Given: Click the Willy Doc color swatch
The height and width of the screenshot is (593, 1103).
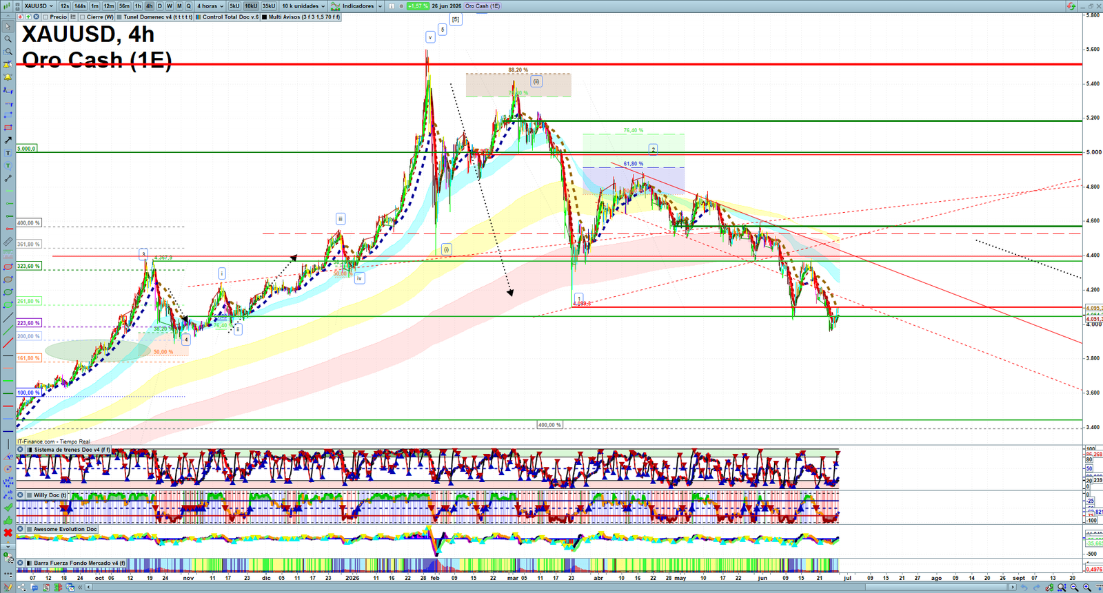Looking at the screenshot, I should (x=29, y=495).
